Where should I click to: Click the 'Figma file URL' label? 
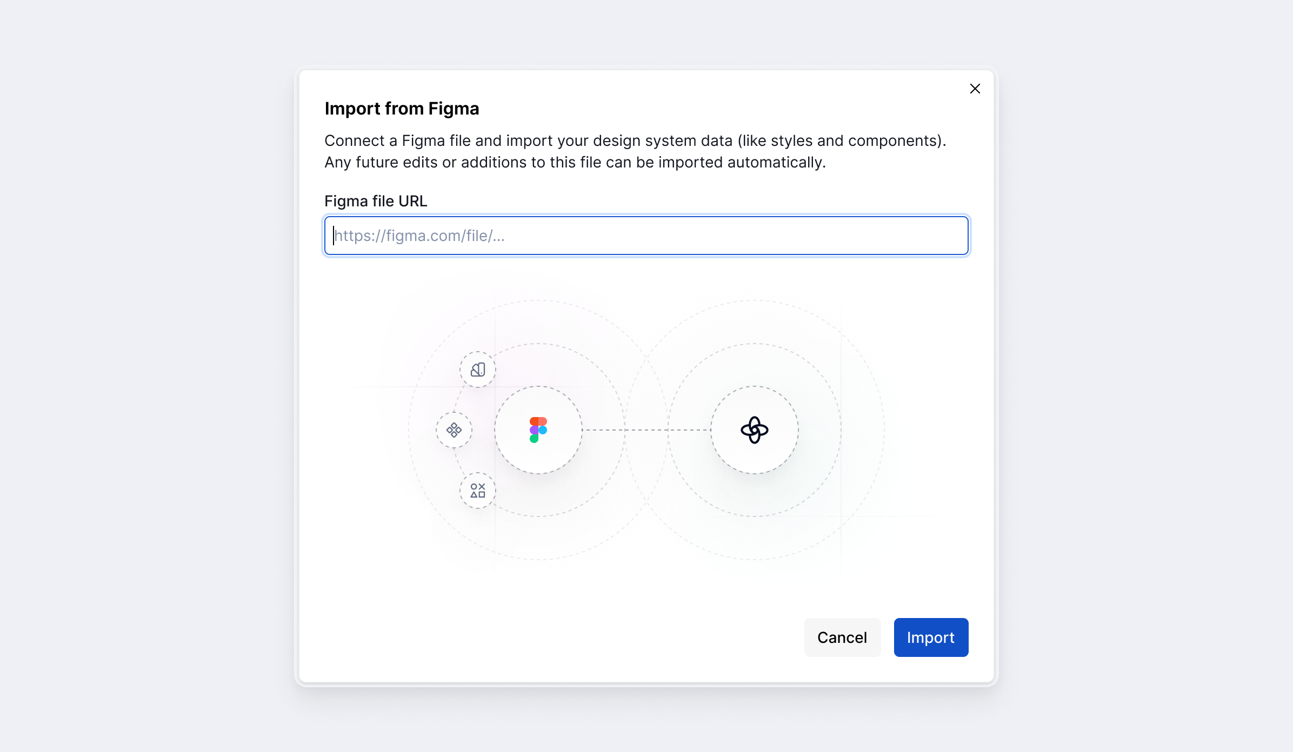pos(376,201)
